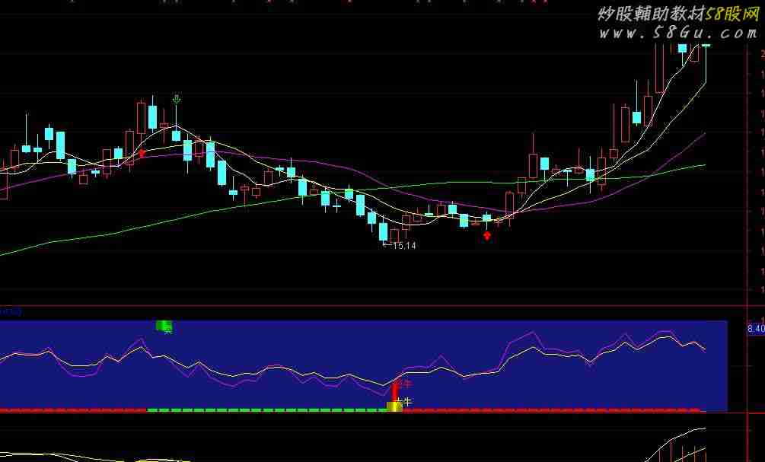This screenshot has width=765, height=462.
Task: Click the 8.40 indicator value label
Action: pyautogui.click(x=756, y=329)
